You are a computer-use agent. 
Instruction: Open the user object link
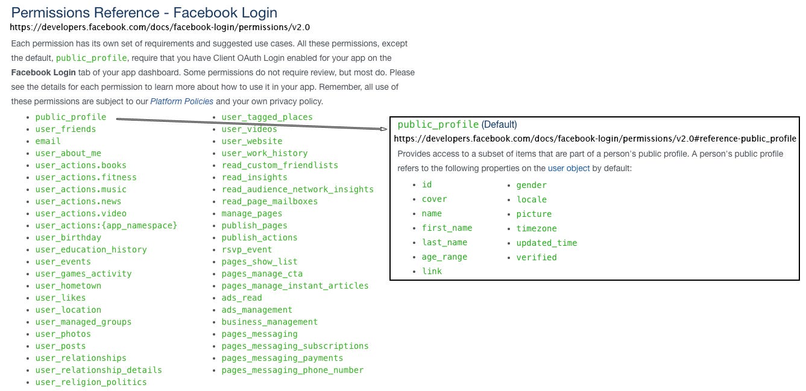(x=568, y=168)
